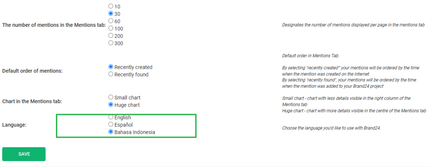Set language to English

click(111, 117)
